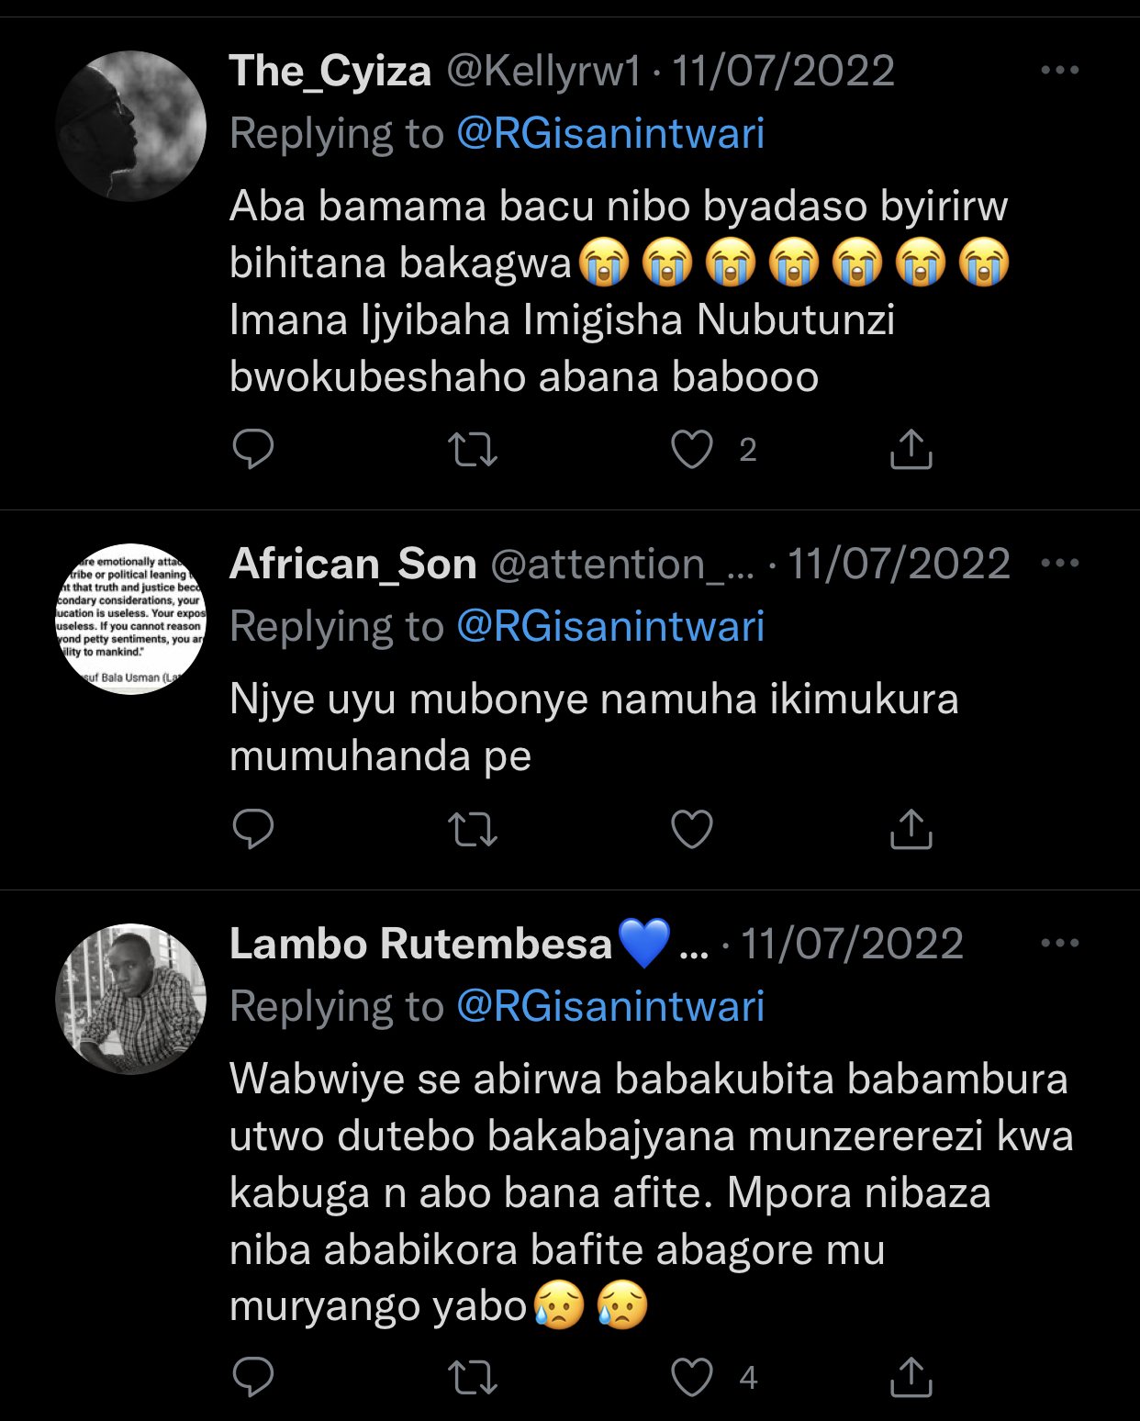The height and width of the screenshot is (1421, 1140).
Task: Open more options for The_Cyiza's tweet
Action: click(1060, 71)
